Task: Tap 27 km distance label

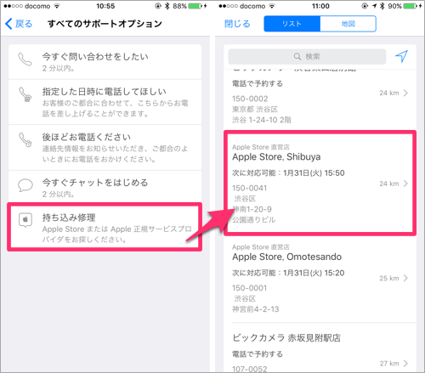Action: [389, 364]
